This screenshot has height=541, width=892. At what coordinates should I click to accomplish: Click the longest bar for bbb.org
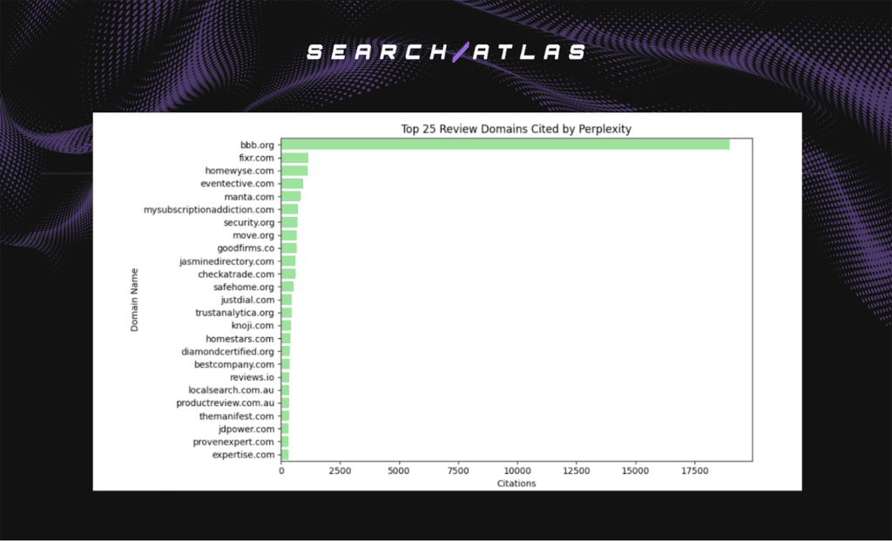pos(505,144)
